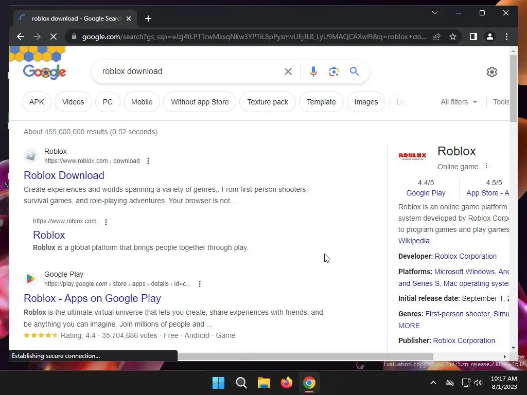Close the roblox download tab
This screenshot has width=527, height=395.
pos(128,19)
